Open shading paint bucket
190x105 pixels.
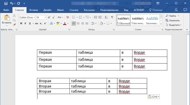point(101,23)
